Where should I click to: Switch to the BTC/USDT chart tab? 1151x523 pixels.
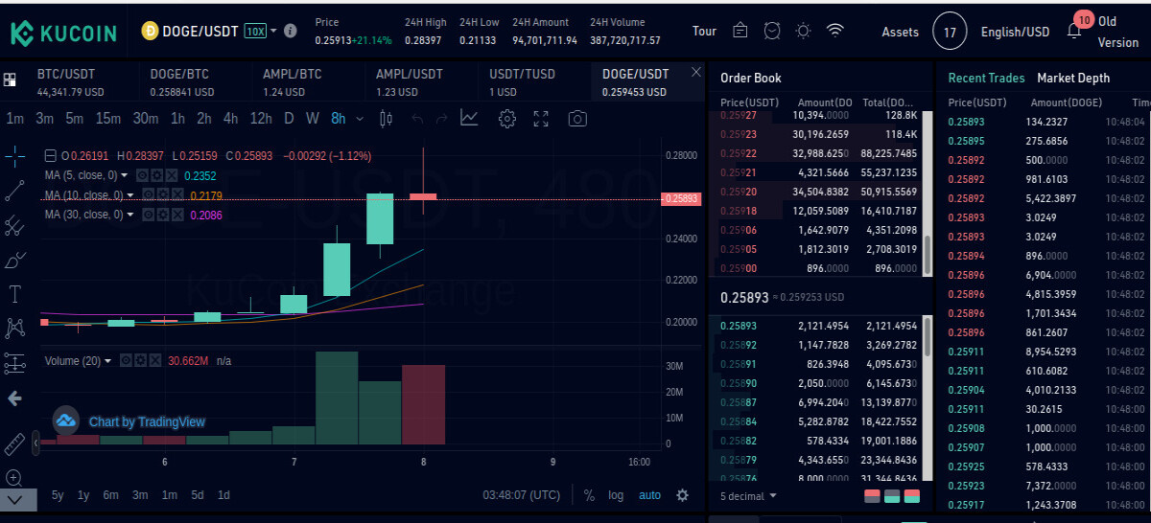click(x=81, y=82)
